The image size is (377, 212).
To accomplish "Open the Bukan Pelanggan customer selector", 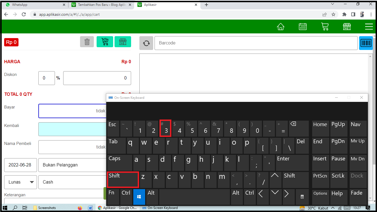I will [72, 165].
